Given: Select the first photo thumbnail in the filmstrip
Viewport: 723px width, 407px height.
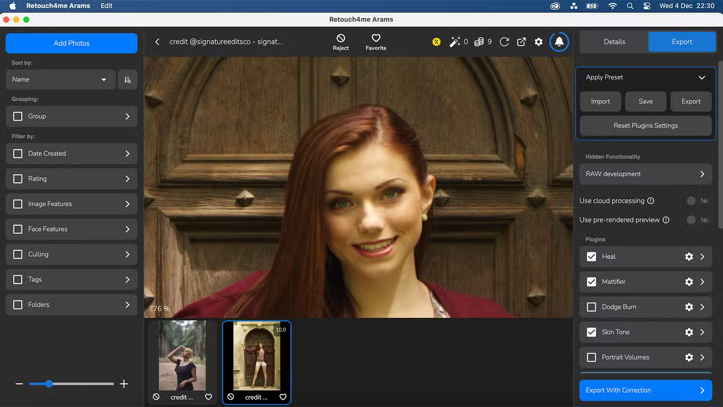Looking at the screenshot, I should click(182, 355).
